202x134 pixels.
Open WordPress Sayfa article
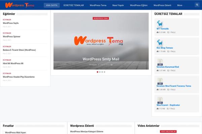tap(11, 23)
